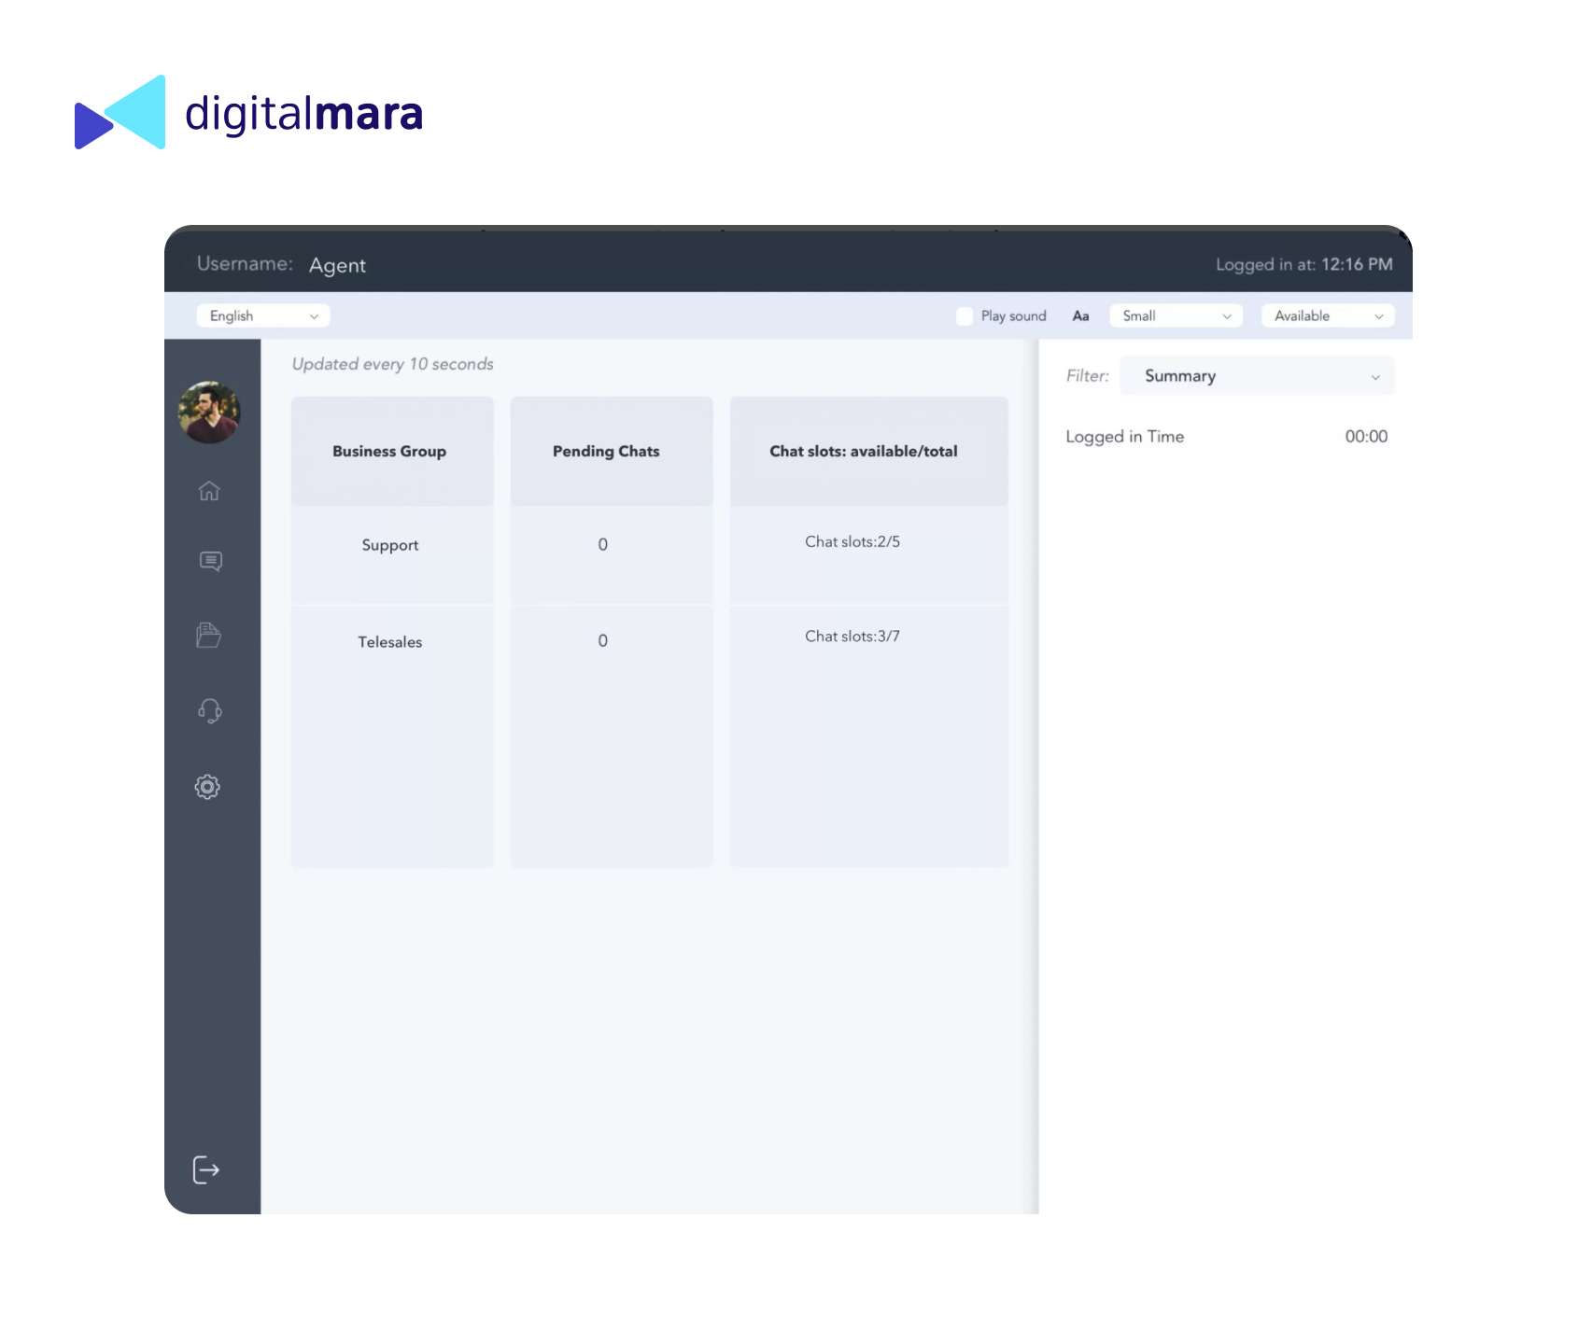1578x1330 pixels.
Task: Expand the Summary filter dropdown
Action: click(1256, 376)
